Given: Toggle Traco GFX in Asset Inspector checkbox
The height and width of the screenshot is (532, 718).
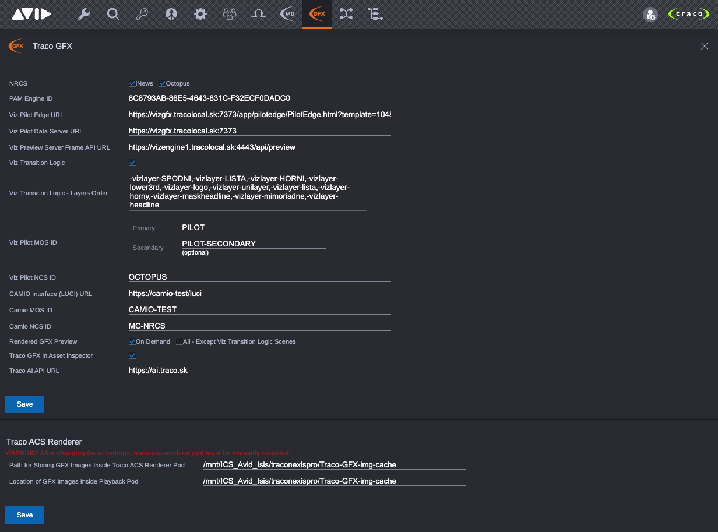Looking at the screenshot, I should [x=132, y=355].
